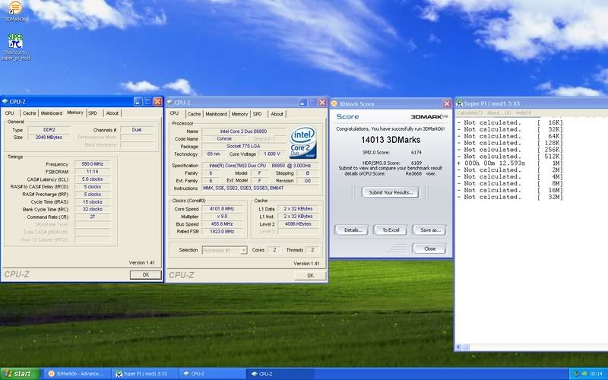Click the Level 2 4096 KBytes field
This screenshot has height=380, width=608.
click(298, 223)
